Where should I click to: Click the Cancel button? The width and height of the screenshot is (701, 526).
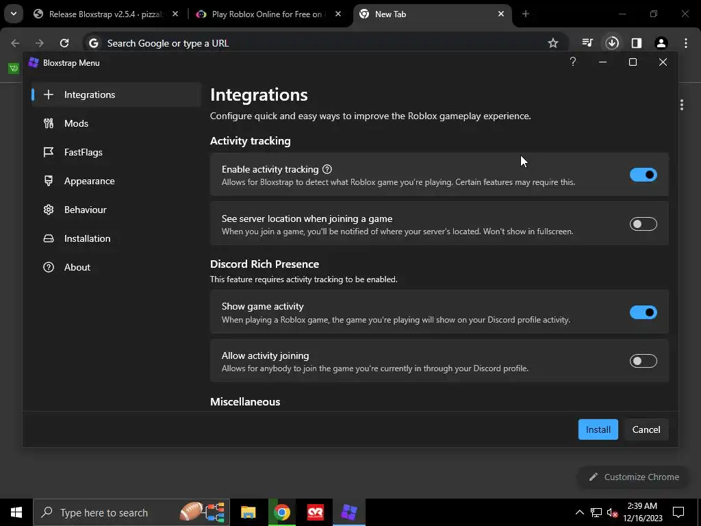click(x=646, y=429)
